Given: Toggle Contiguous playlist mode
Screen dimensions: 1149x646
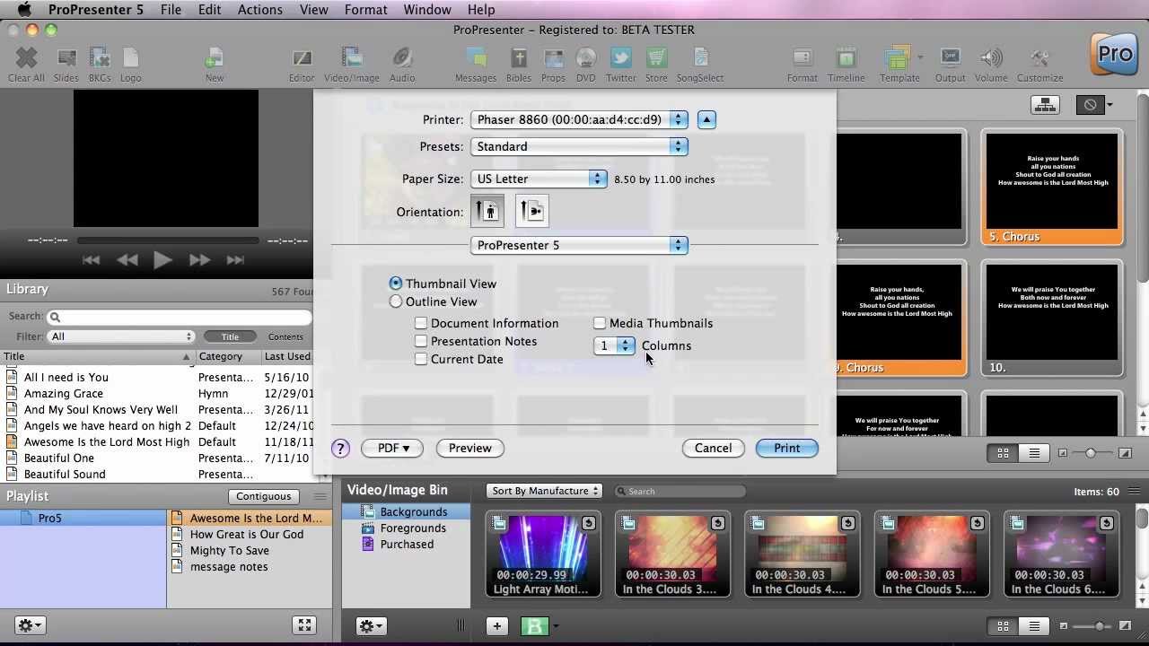Looking at the screenshot, I should pyautogui.click(x=264, y=496).
